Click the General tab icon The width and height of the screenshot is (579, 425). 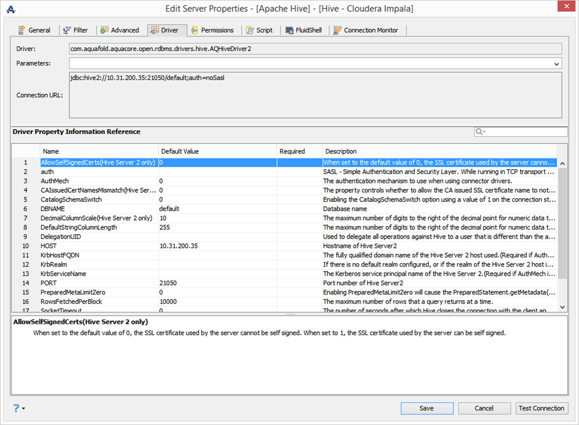tap(21, 30)
